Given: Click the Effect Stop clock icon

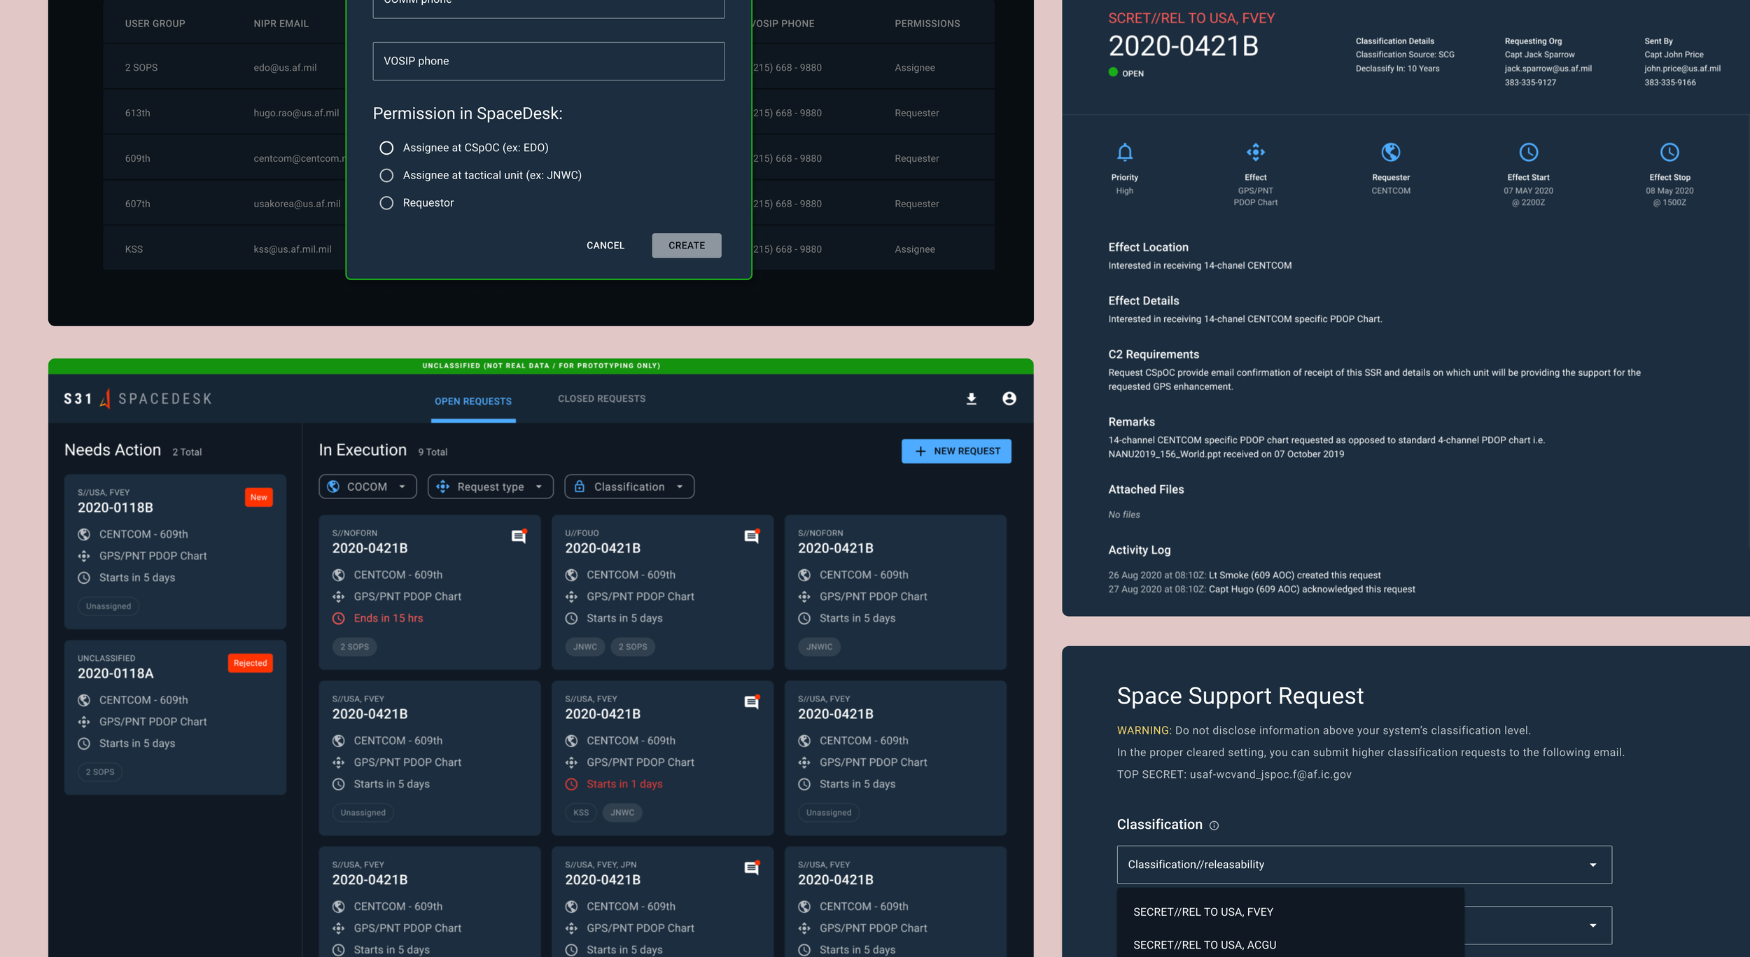Looking at the screenshot, I should point(1669,152).
